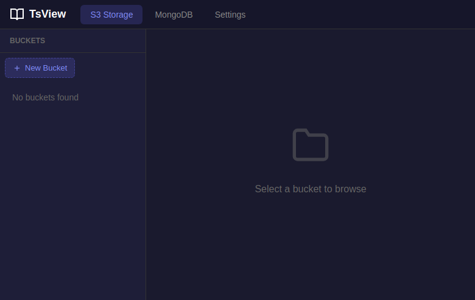
Task: Click the 'No buckets found' message
Action: tap(45, 97)
